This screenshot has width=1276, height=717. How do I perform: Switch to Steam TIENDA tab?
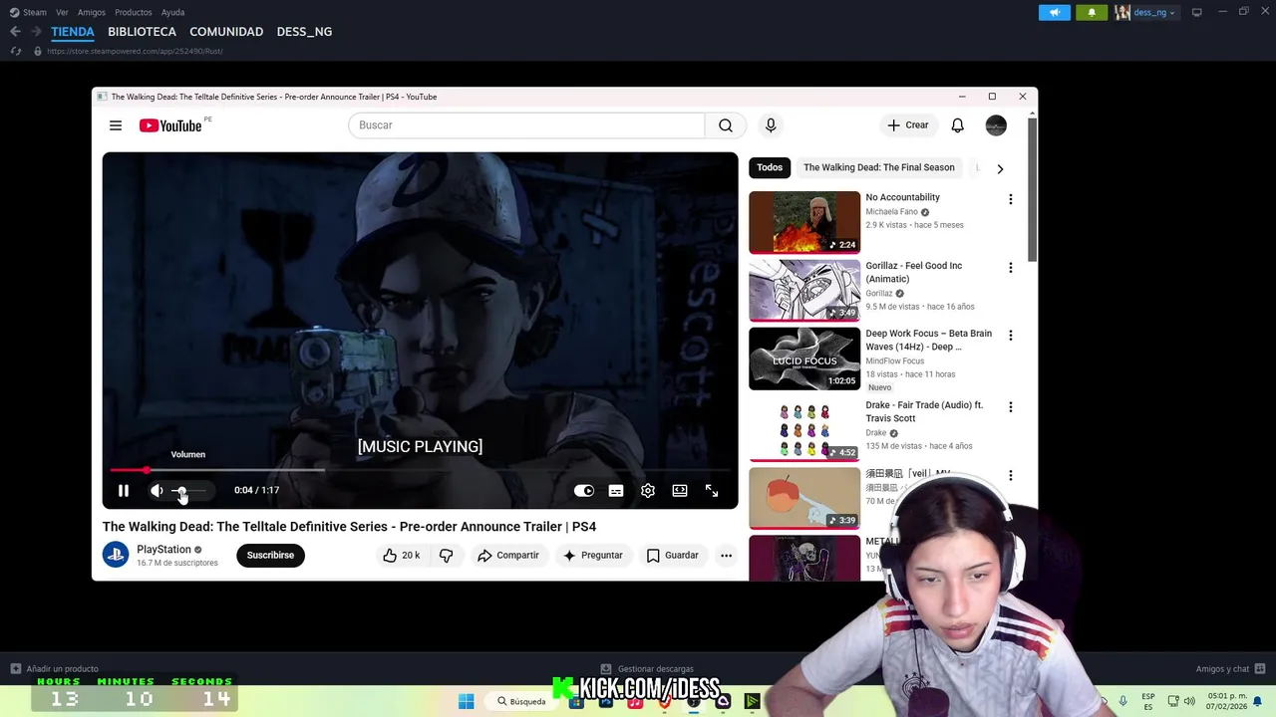73,32
